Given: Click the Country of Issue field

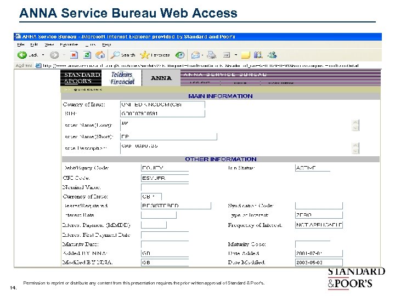Looking at the screenshot, I should (162, 105).
